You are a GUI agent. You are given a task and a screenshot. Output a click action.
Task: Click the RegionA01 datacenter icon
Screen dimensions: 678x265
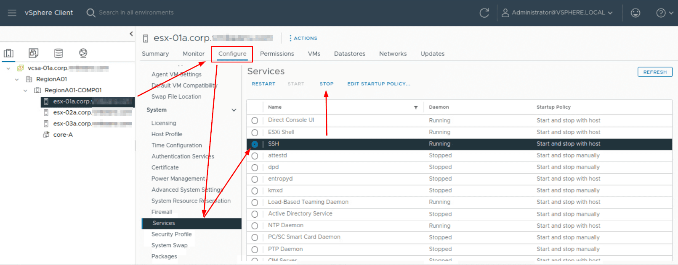tap(29, 79)
